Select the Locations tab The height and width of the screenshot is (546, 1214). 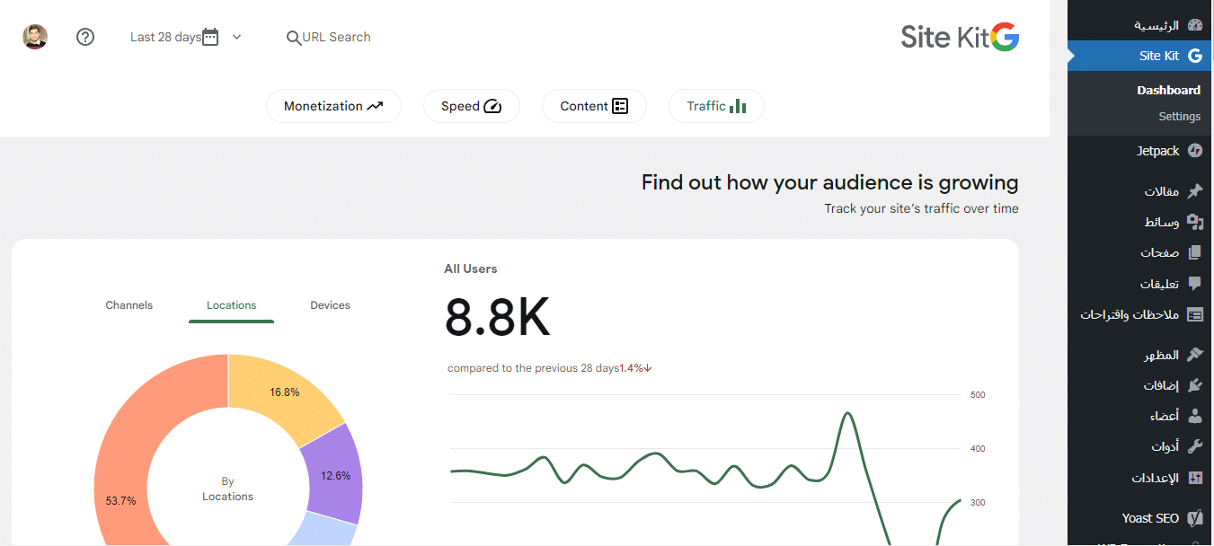point(231,305)
